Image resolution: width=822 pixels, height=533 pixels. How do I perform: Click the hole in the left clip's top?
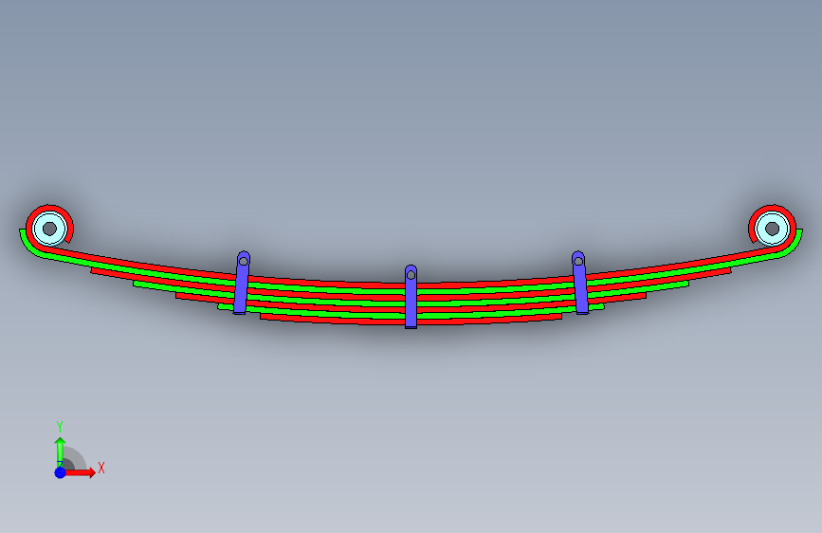pos(244,261)
